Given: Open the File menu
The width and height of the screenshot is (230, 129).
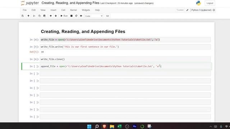Looking at the screenshot, I should 25,10.
